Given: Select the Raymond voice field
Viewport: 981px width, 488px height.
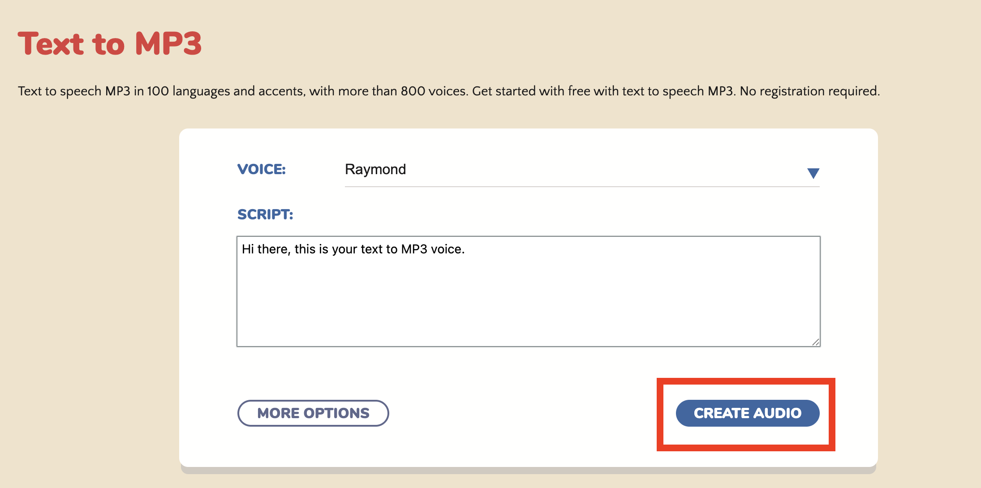Looking at the screenshot, I should click(x=582, y=170).
